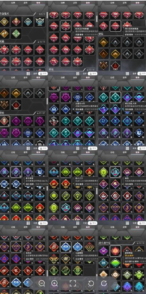Toggle 拥有 filter beneath the 喷火轻机枪精通 panel

(x=142, y=74)
